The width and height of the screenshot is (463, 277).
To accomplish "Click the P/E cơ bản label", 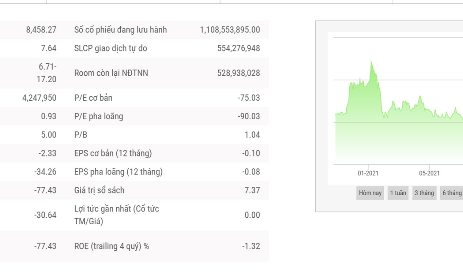I will click(93, 98).
